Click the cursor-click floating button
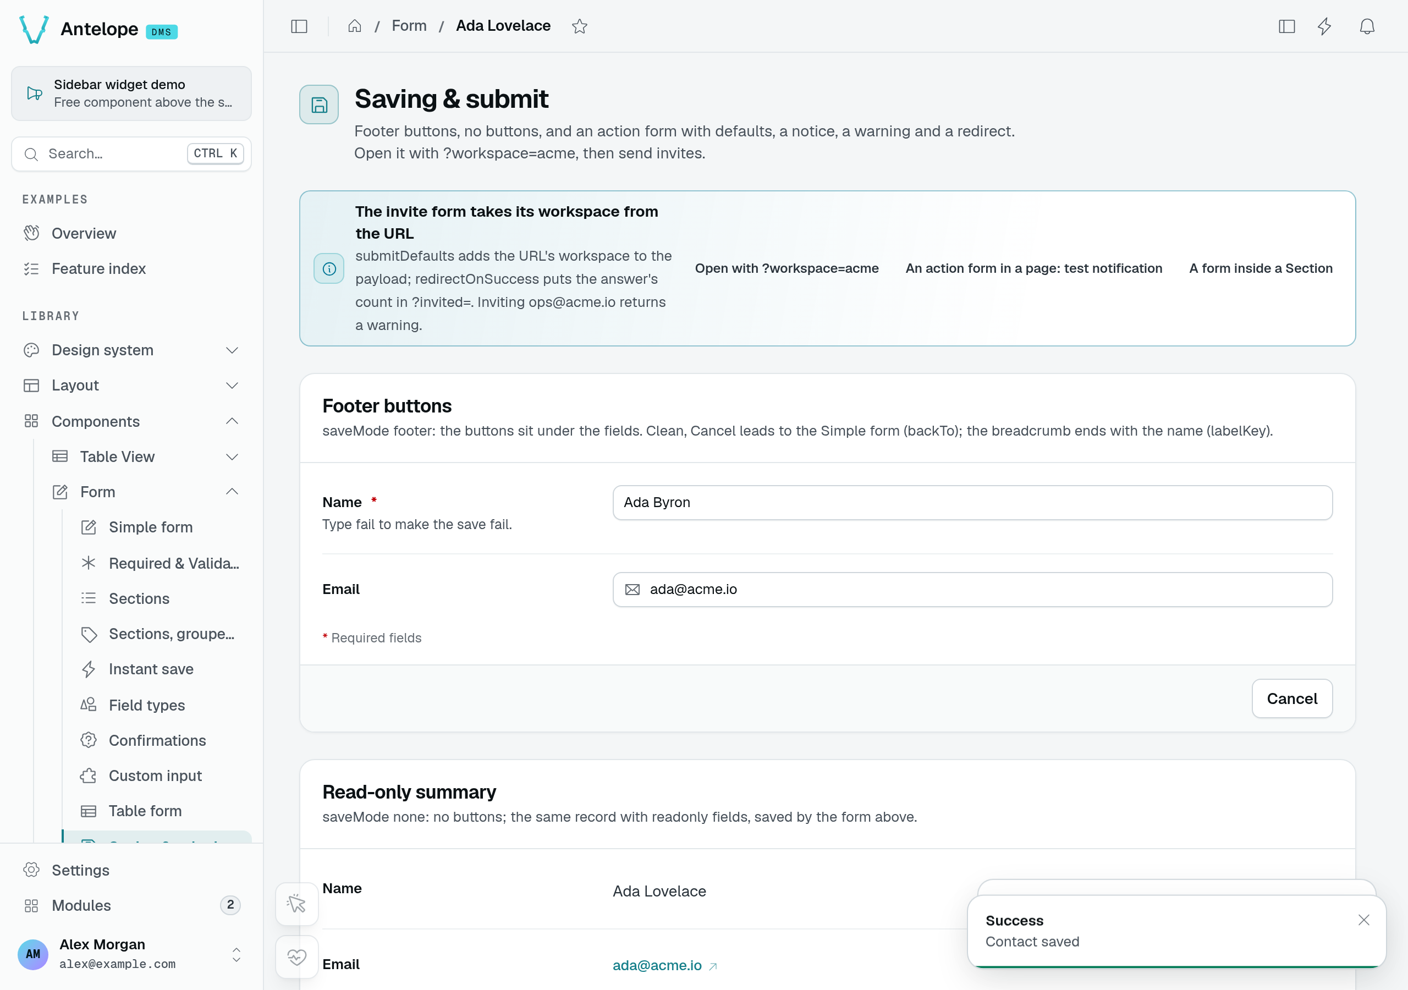The height and width of the screenshot is (990, 1408). pos(297,904)
